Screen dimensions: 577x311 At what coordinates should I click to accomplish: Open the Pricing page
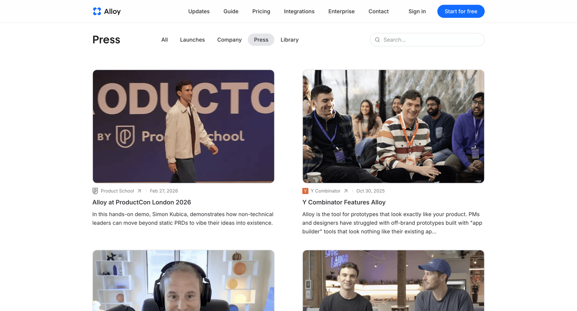click(261, 11)
